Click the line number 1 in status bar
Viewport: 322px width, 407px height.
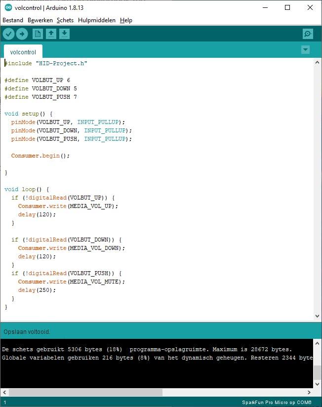coord(5,403)
